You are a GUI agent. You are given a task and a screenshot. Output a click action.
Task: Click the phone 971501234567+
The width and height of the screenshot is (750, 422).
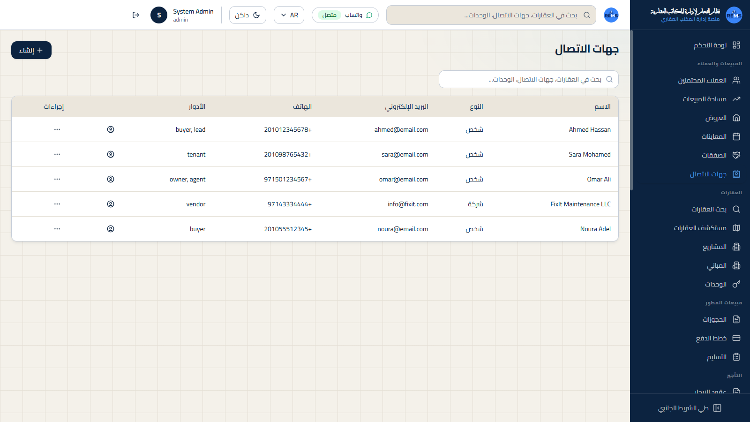tap(288, 179)
